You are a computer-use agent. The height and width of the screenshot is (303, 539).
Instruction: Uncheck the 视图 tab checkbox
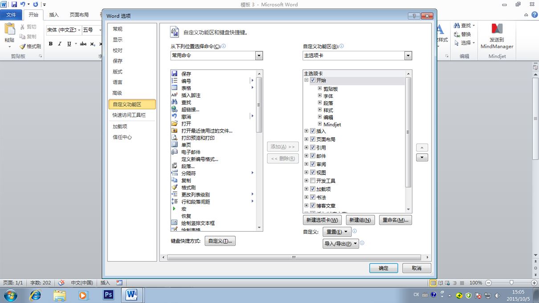click(313, 172)
